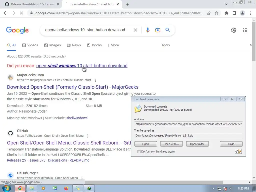The image size is (256, 192).
Task: Click the Google logo
Action: [x=17, y=30]
